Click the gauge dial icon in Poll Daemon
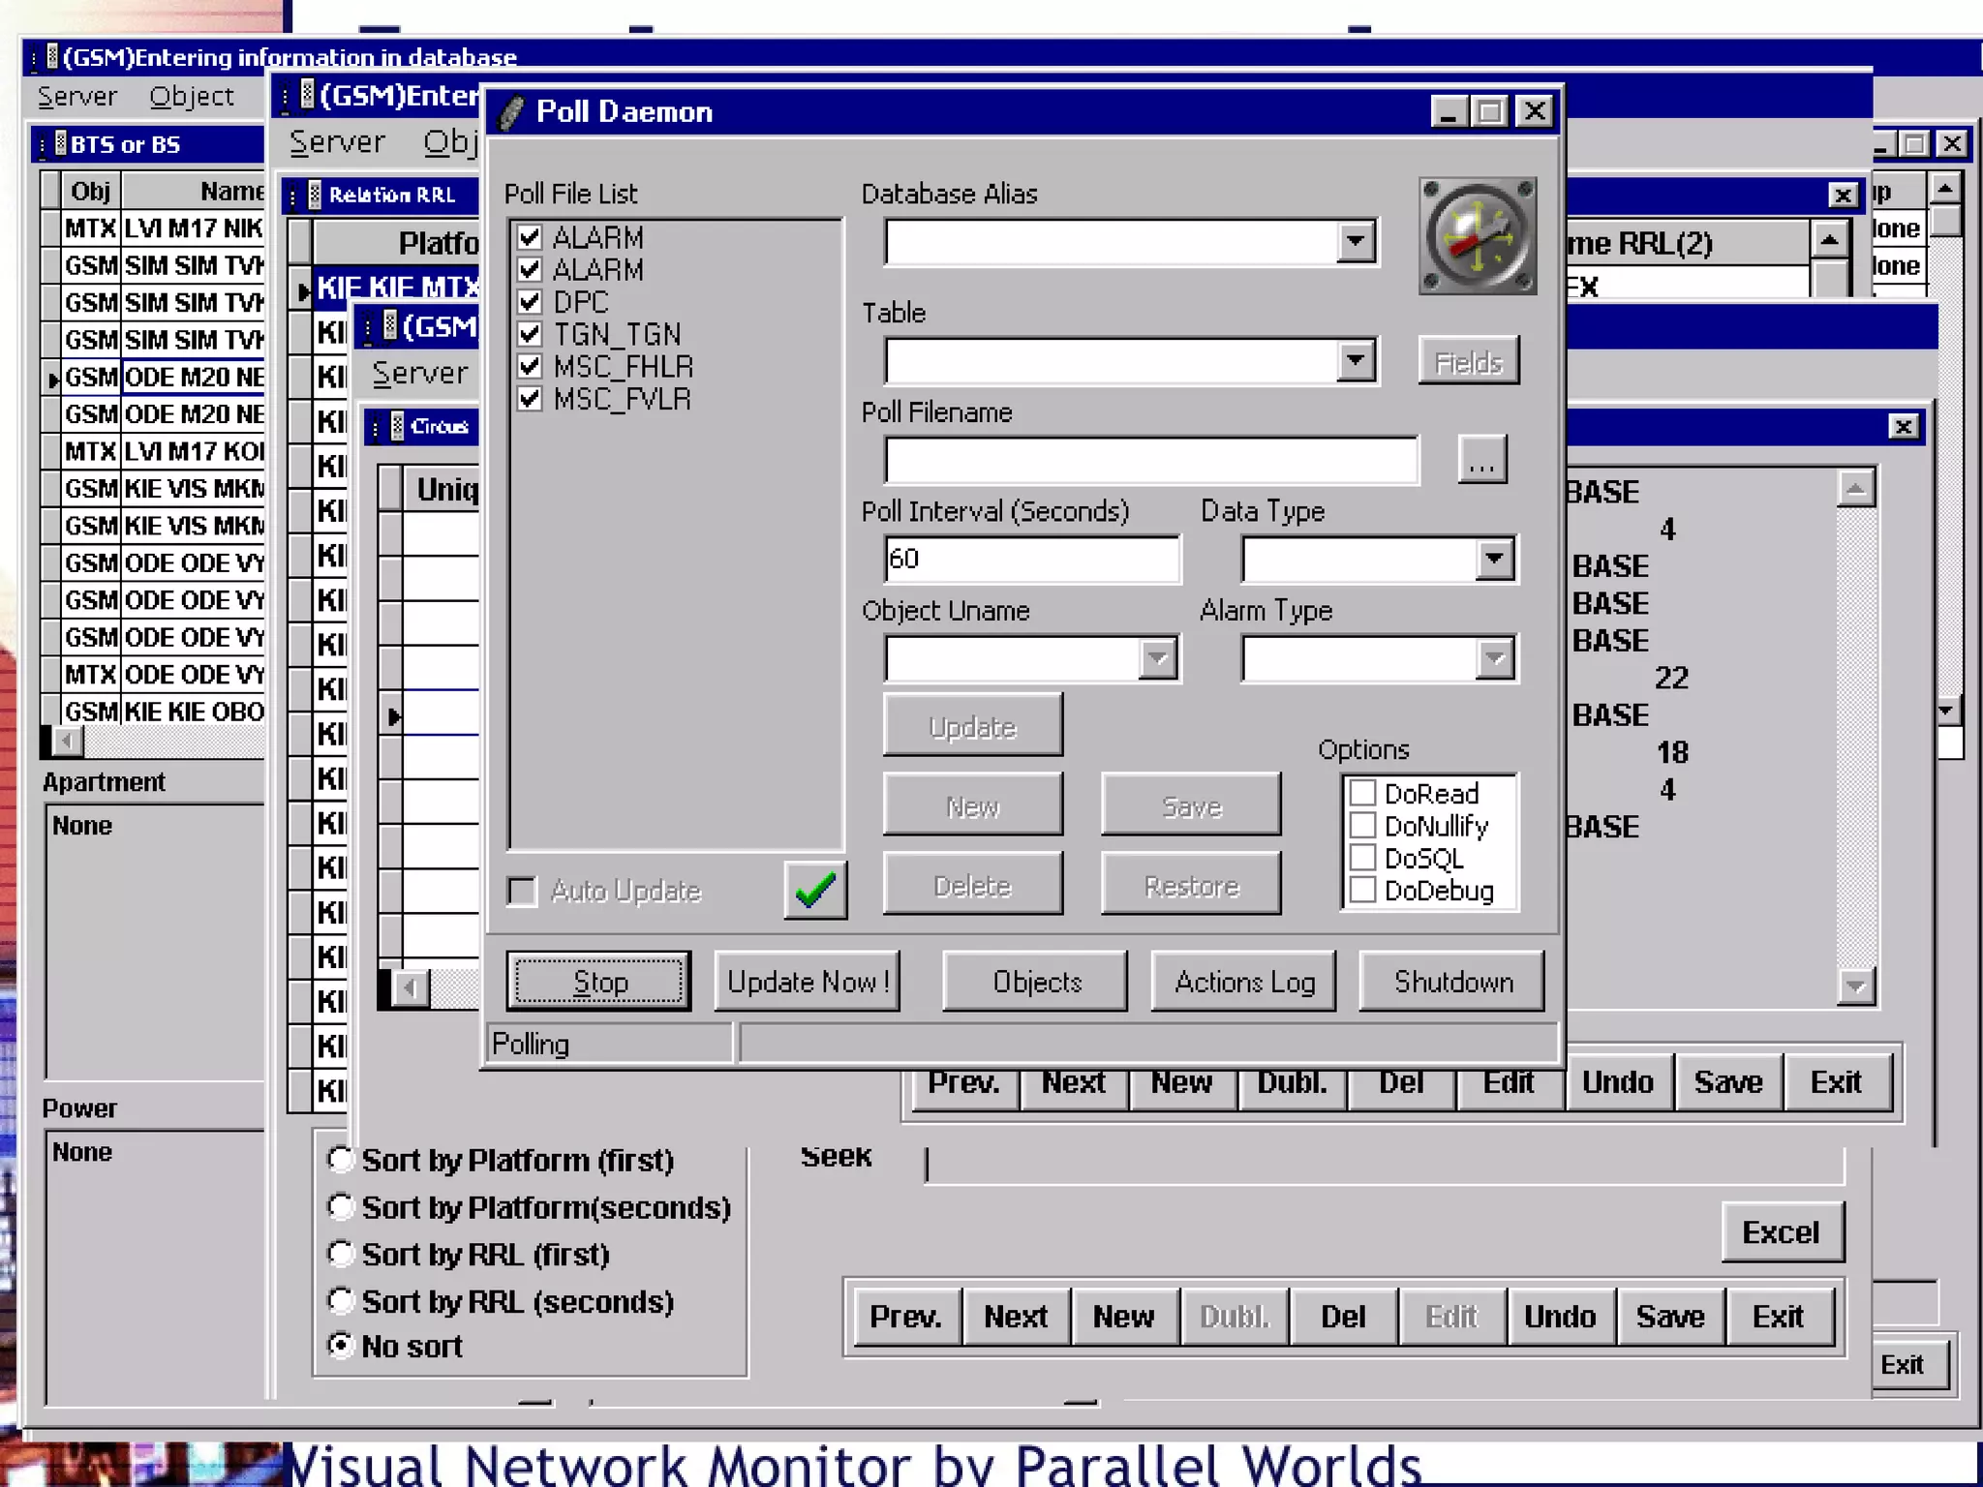Viewport: 1983px width, 1487px height. coord(1478,235)
